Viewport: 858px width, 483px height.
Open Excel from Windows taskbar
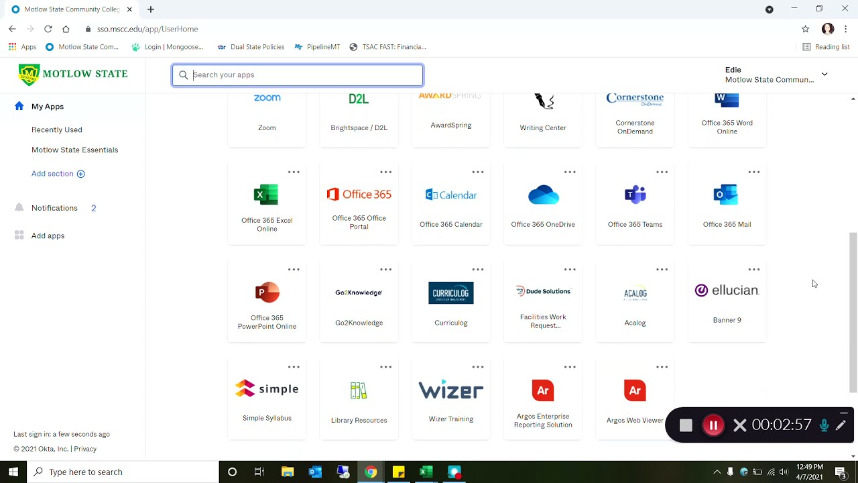point(426,472)
